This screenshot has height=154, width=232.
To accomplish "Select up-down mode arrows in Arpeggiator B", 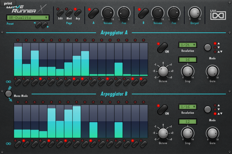I will point(220,114).
